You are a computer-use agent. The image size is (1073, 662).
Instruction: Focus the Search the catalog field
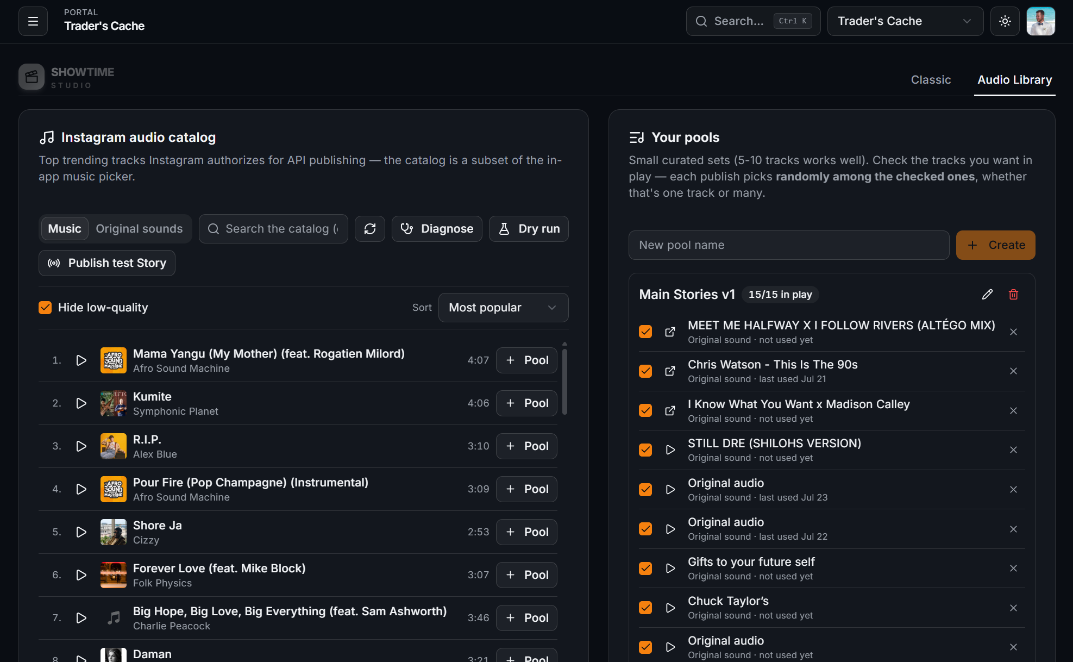point(273,229)
